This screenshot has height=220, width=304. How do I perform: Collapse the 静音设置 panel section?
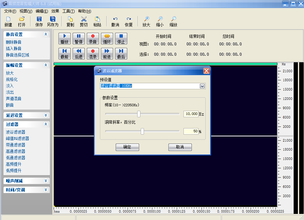click(x=46, y=34)
